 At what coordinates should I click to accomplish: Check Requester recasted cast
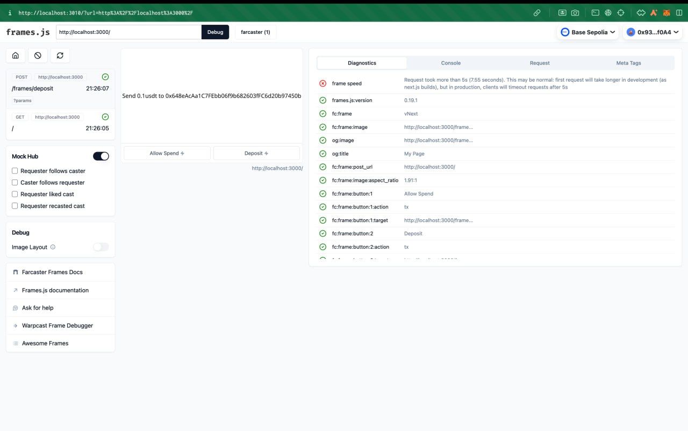pos(15,206)
